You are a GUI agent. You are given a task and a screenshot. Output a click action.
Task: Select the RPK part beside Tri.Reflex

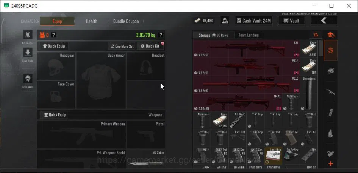309,156
